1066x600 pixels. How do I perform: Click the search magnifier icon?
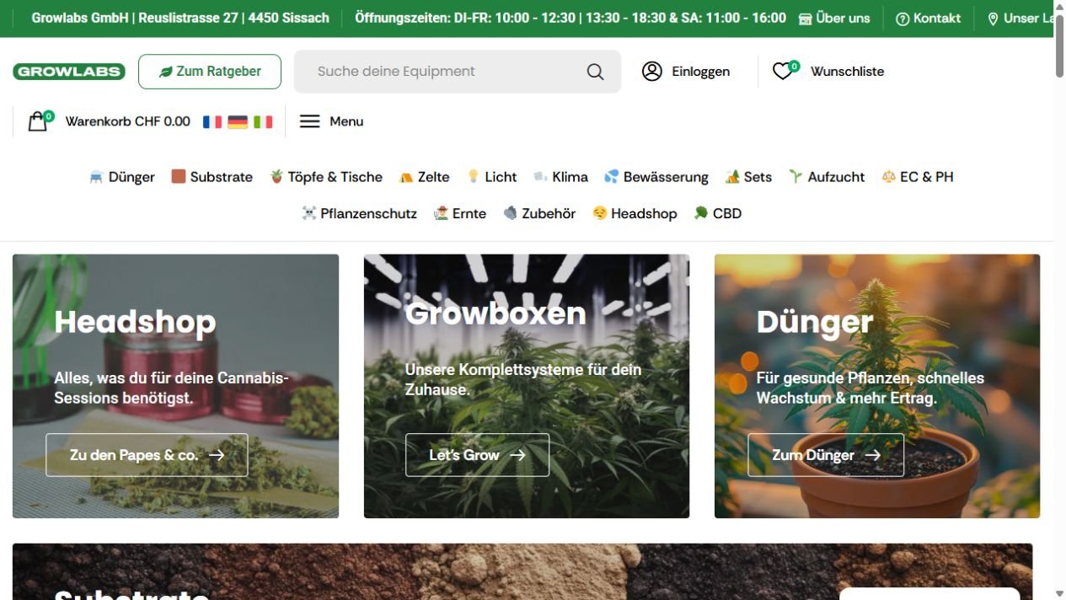tap(595, 72)
